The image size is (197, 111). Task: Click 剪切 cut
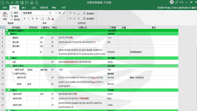click(x=15, y=13)
